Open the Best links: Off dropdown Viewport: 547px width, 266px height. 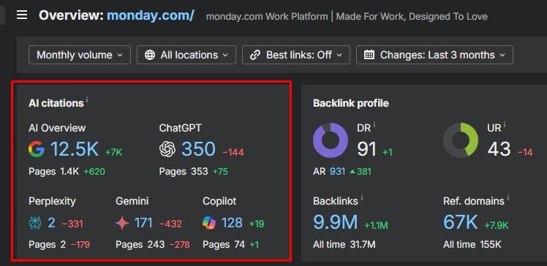[x=296, y=55]
